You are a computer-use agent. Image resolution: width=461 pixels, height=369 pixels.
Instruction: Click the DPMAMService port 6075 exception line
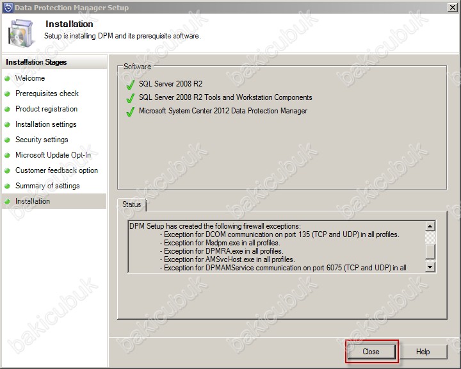click(283, 268)
